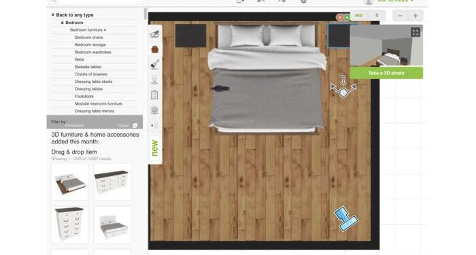Select the bed in the floor plan
Image resolution: width=476 pixels, height=255 pixels.
(267, 79)
